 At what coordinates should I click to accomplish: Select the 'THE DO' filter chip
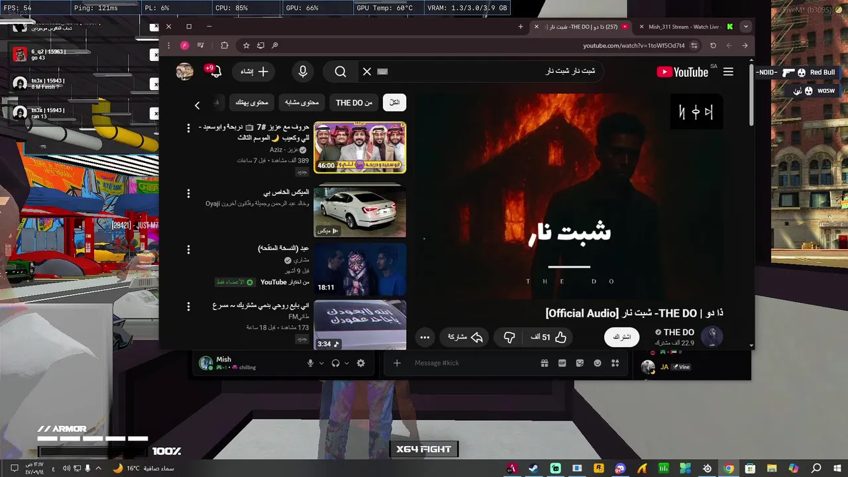point(354,103)
